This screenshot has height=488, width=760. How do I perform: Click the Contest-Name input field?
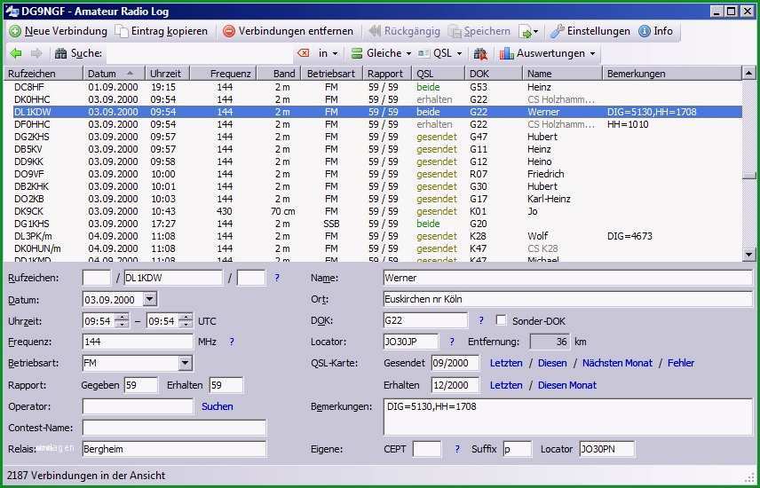pyautogui.click(x=174, y=428)
